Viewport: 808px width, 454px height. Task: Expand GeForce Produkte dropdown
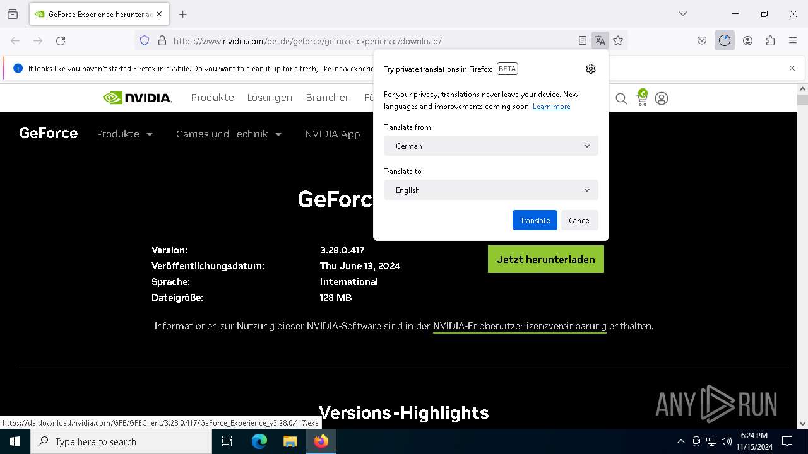tap(125, 134)
